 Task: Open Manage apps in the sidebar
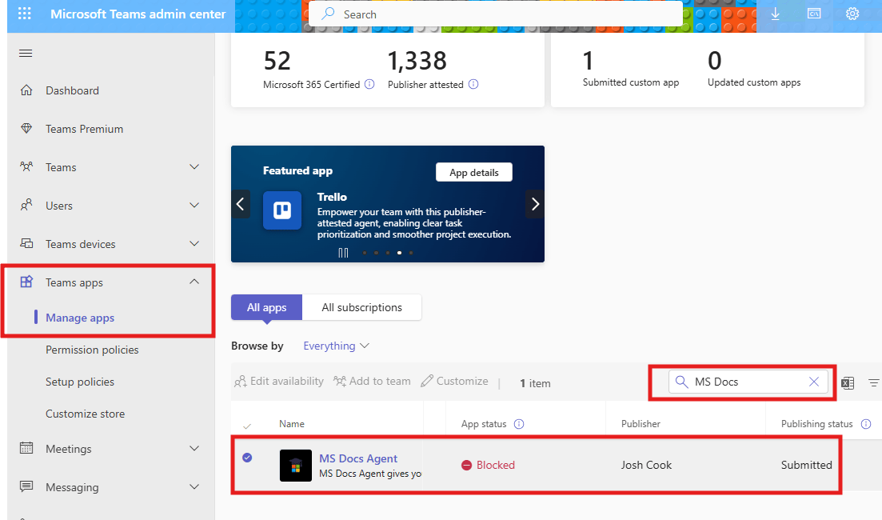pyautogui.click(x=80, y=318)
